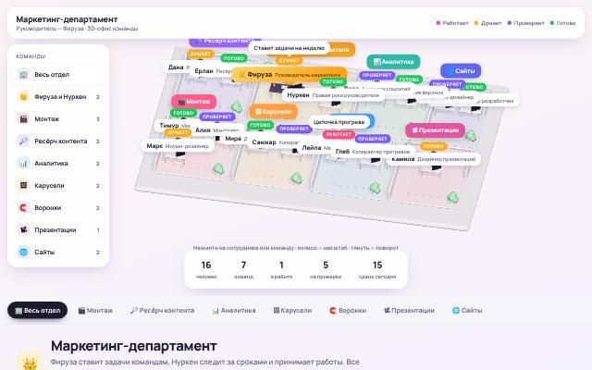Click the Ставит задачи на неделю bubble
The width and height of the screenshot is (592, 370).
point(290,48)
